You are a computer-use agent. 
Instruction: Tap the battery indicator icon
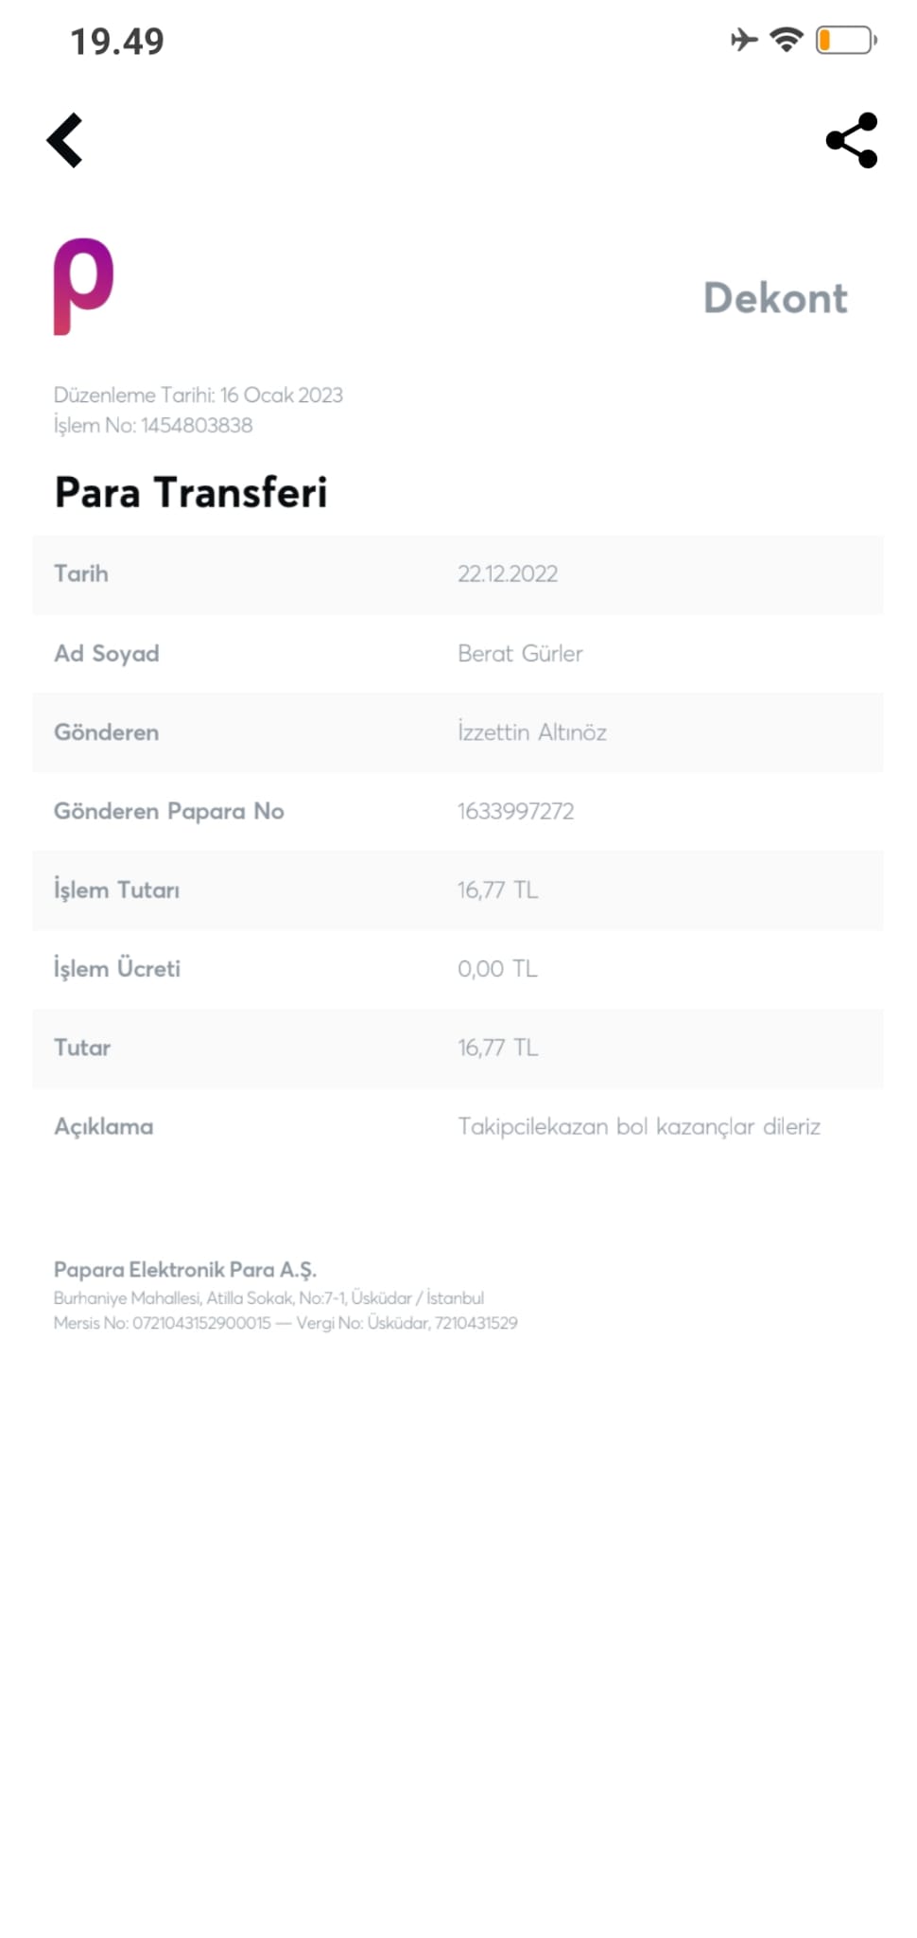tap(845, 40)
